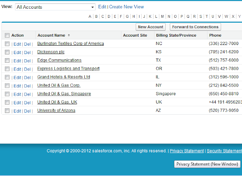The height and width of the screenshot is (176, 242).
Task: Open the United Oil & Gas, Singapore account
Action: [64, 94]
